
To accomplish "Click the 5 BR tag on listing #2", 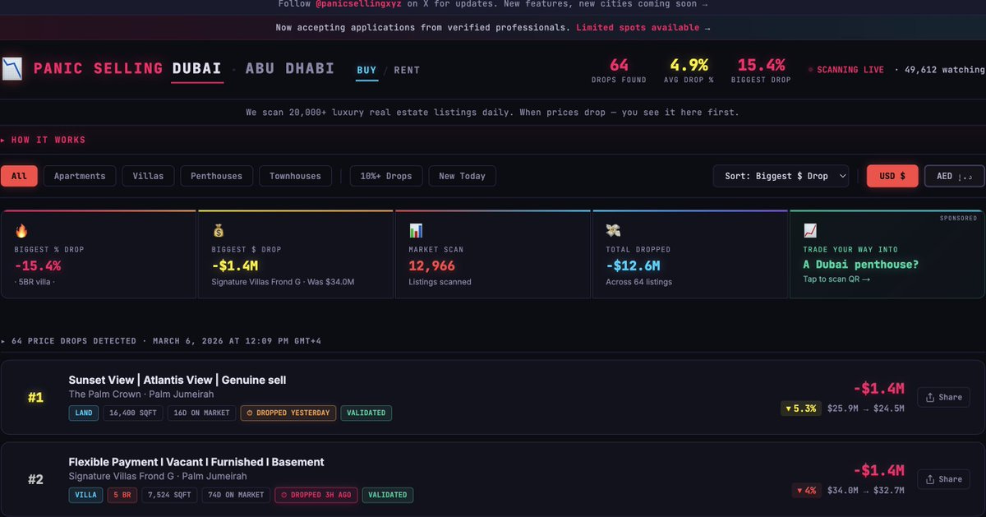I will pyautogui.click(x=122, y=495).
